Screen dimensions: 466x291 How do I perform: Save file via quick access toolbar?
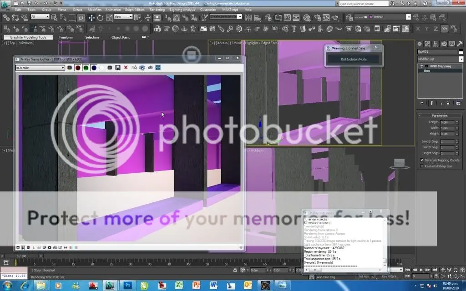[x=29, y=3]
